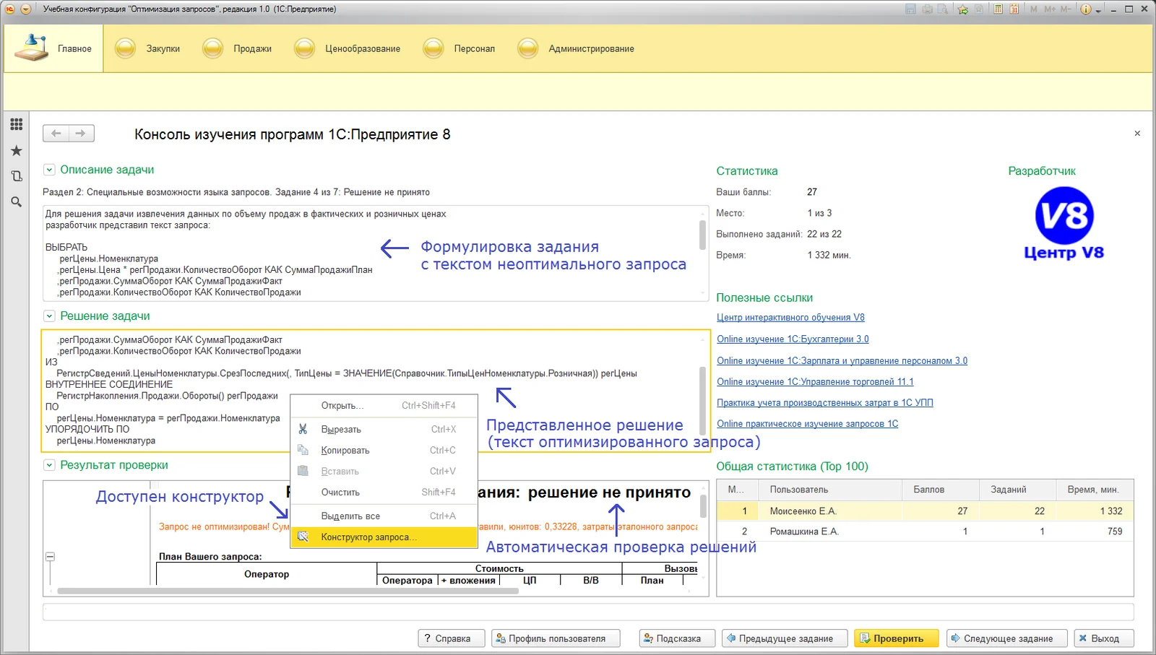1156x655 pixels.
Task: Collapse the Результат проверки section
Action: pos(49,465)
